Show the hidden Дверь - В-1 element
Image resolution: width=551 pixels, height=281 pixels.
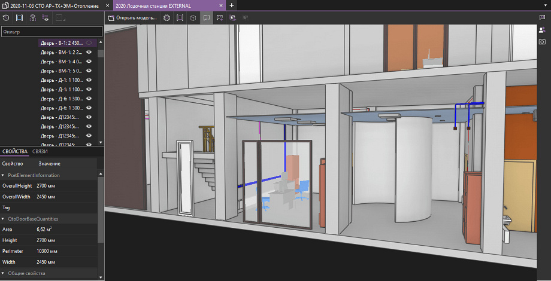tap(89, 43)
